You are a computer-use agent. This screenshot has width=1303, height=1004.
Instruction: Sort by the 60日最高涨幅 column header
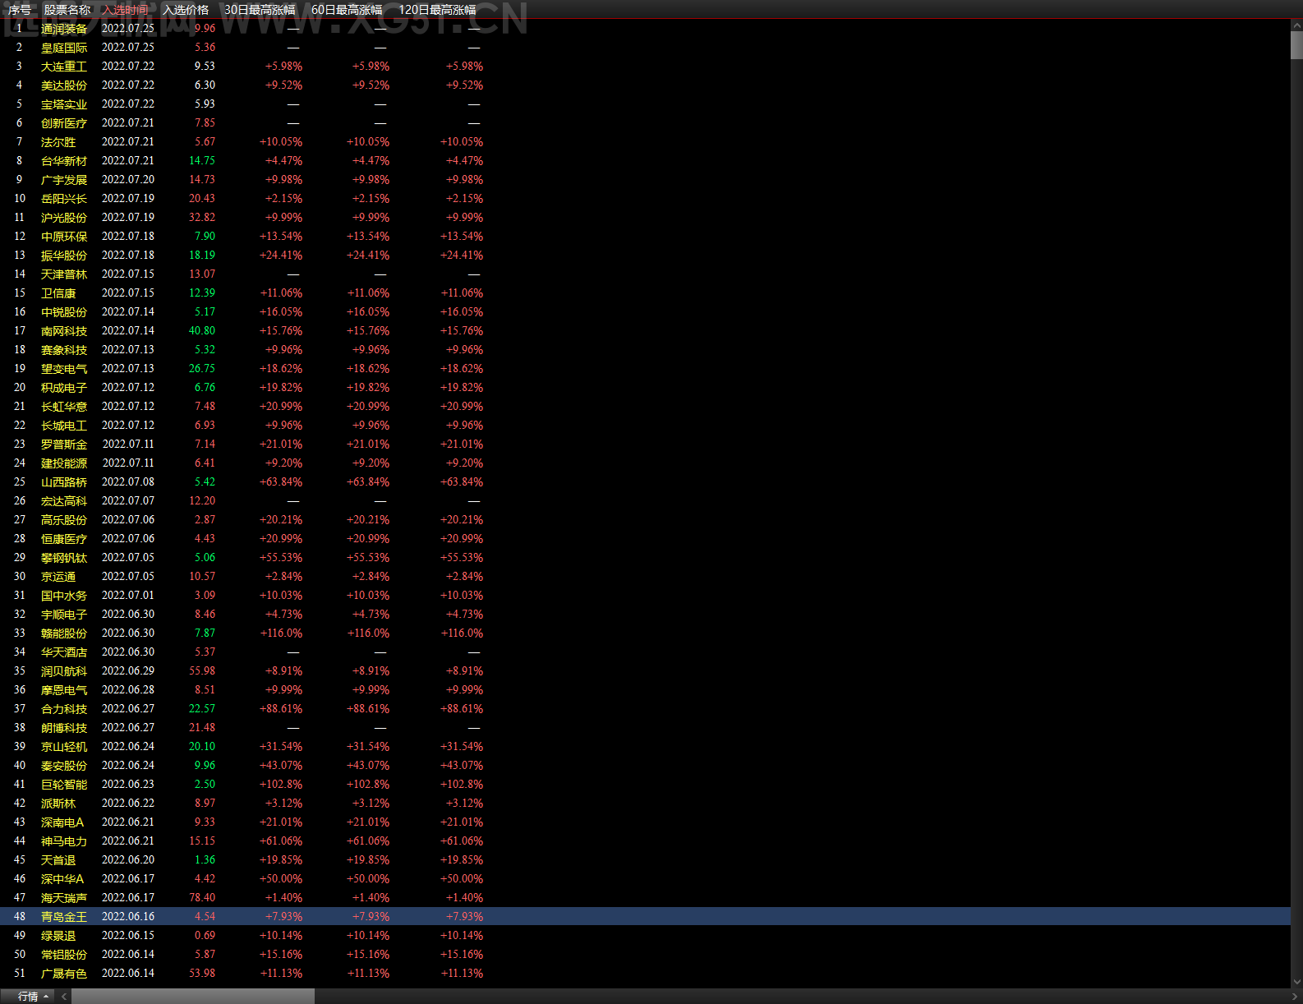(x=347, y=10)
